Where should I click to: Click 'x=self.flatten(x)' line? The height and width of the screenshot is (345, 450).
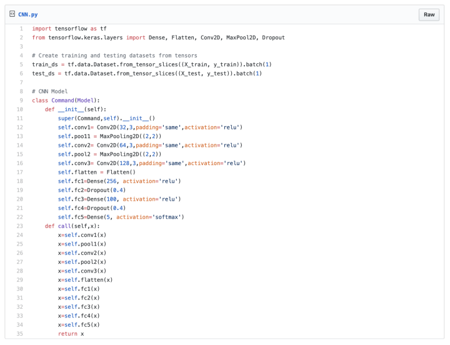tap(85, 280)
